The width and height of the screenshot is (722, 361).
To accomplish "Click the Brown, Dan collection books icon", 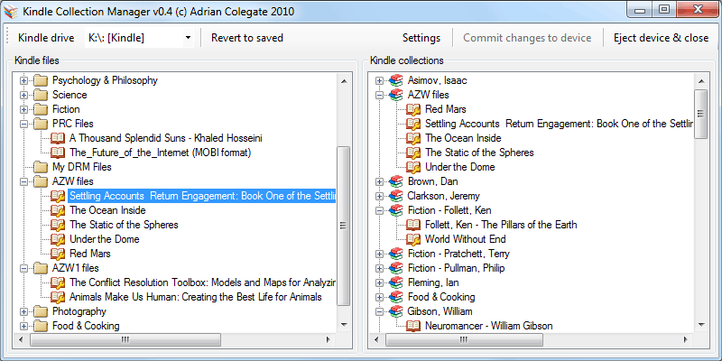I will [395, 181].
